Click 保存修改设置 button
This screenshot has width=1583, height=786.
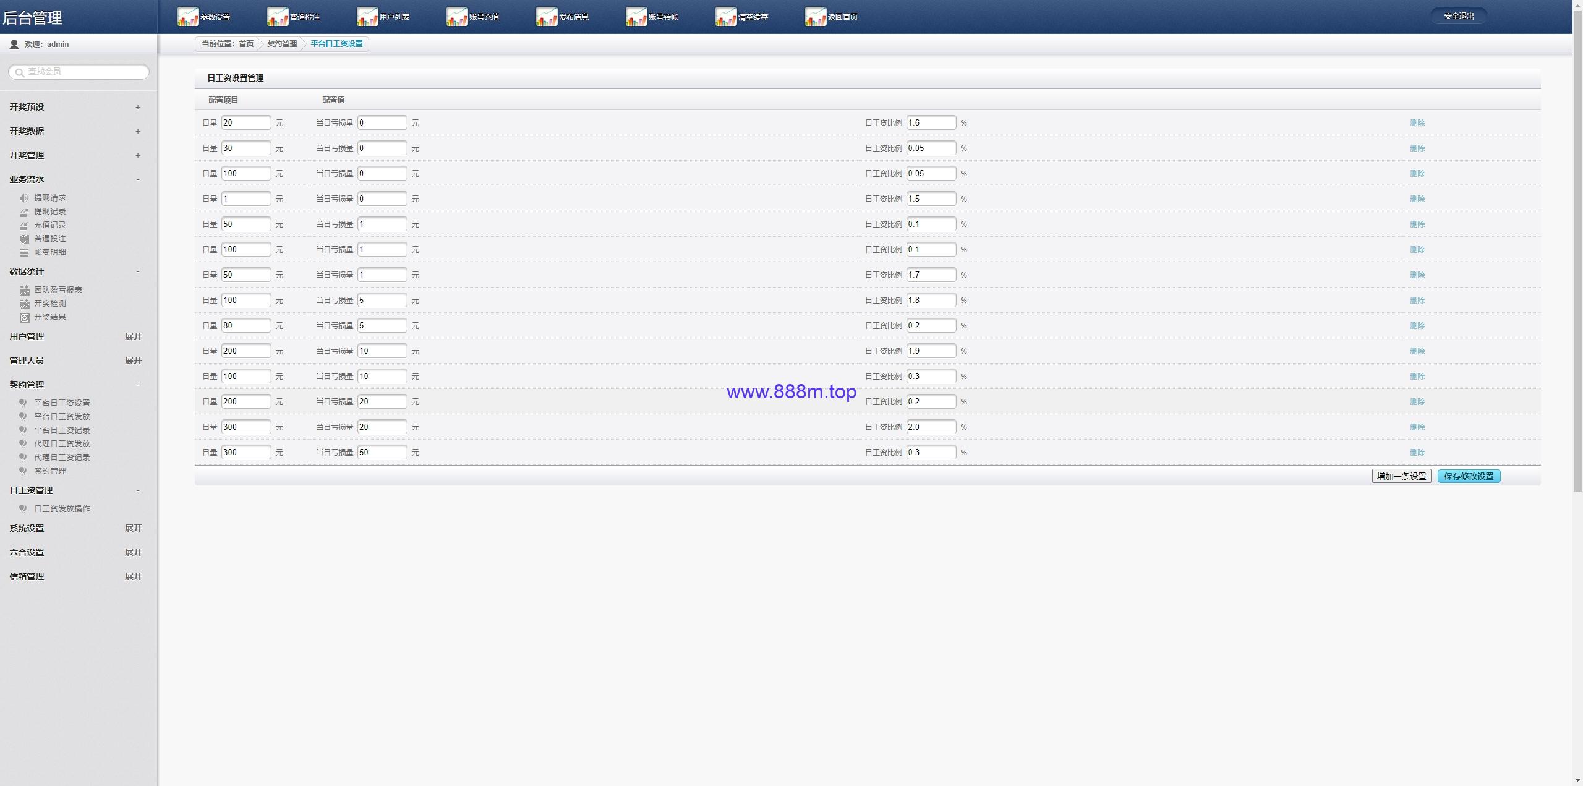1469,476
